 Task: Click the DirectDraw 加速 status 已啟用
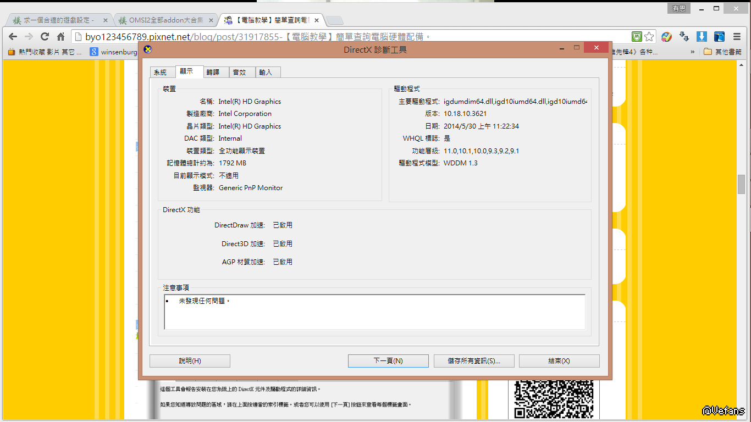click(283, 225)
